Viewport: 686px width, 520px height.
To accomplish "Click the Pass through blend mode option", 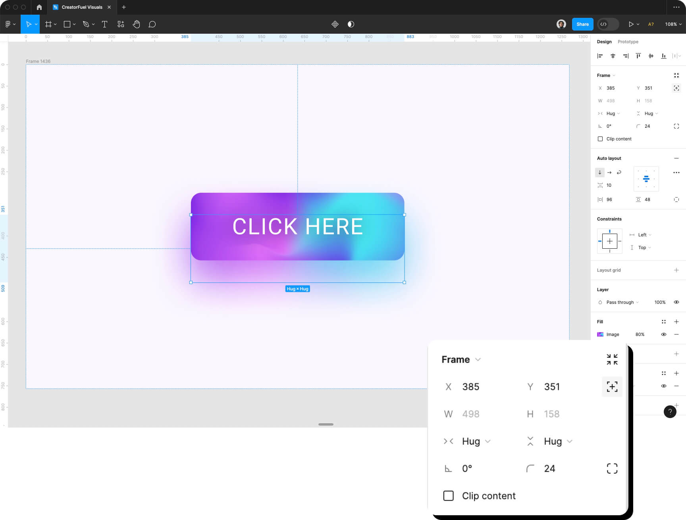I will [x=619, y=302].
